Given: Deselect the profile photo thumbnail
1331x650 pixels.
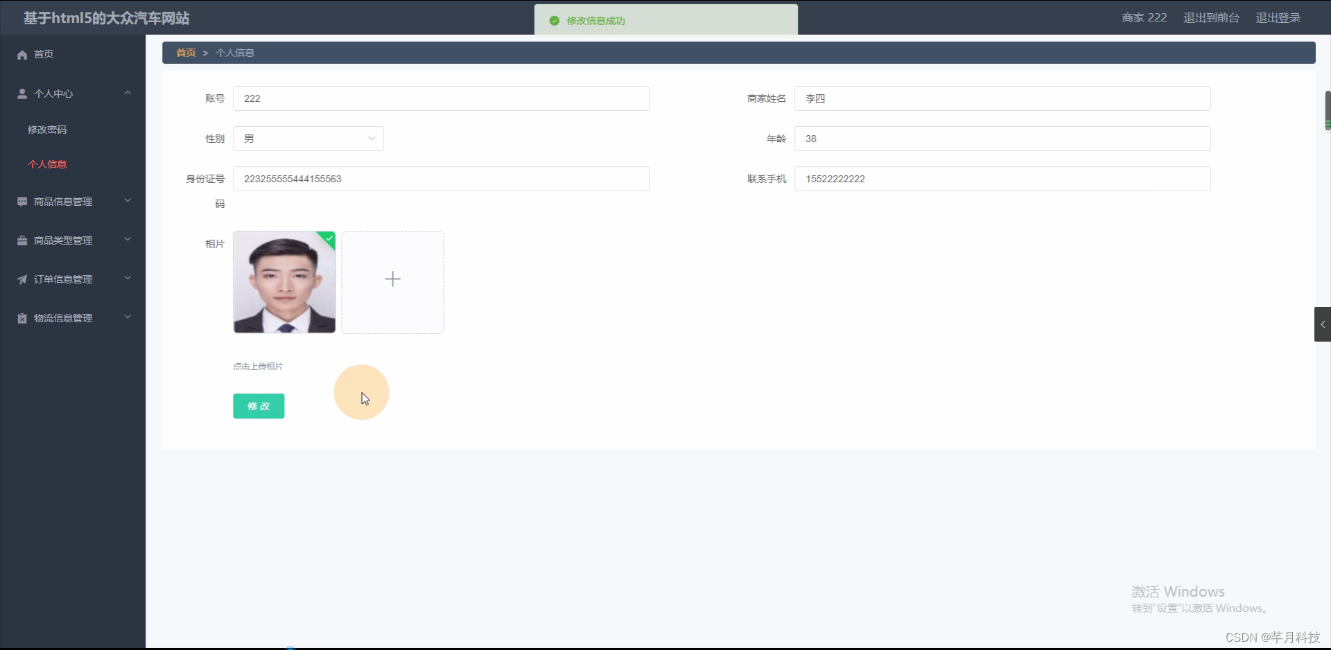Looking at the screenshot, I should pyautogui.click(x=284, y=282).
